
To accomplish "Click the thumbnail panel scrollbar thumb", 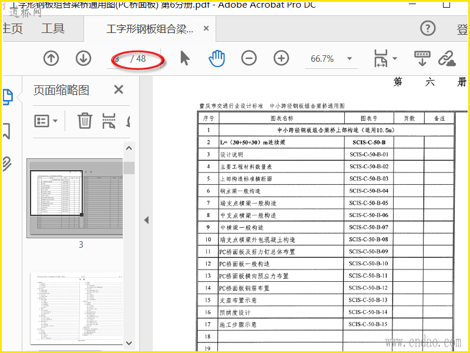I will point(129,168).
